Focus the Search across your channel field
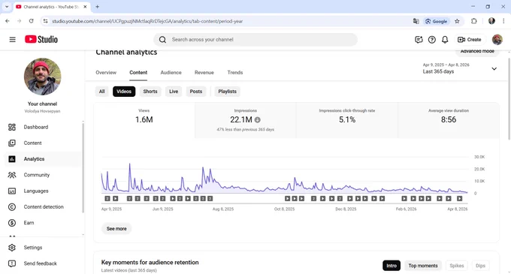 [255, 40]
